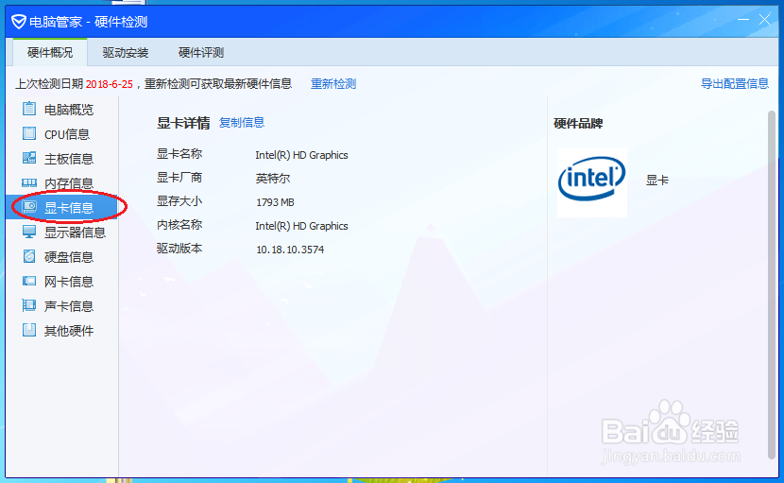Go to 主板信息 section
The width and height of the screenshot is (784, 483).
[x=61, y=159]
